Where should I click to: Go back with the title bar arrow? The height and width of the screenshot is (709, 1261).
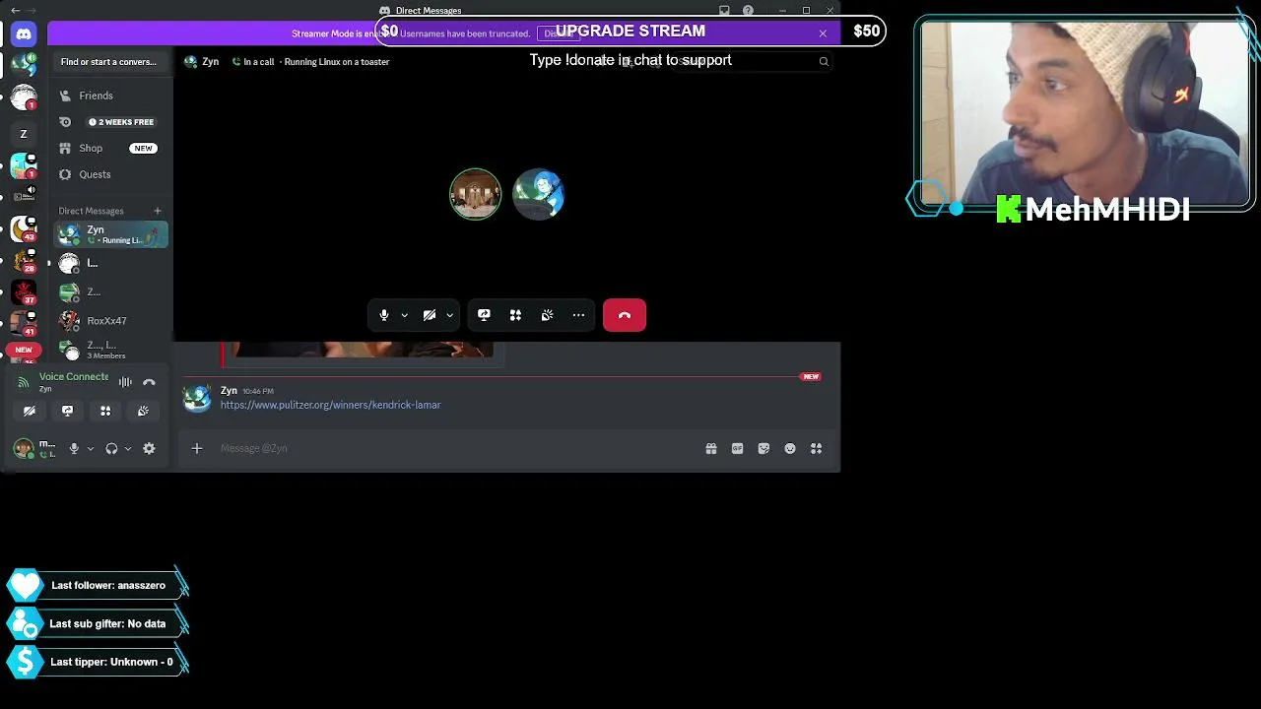pos(15,11)
